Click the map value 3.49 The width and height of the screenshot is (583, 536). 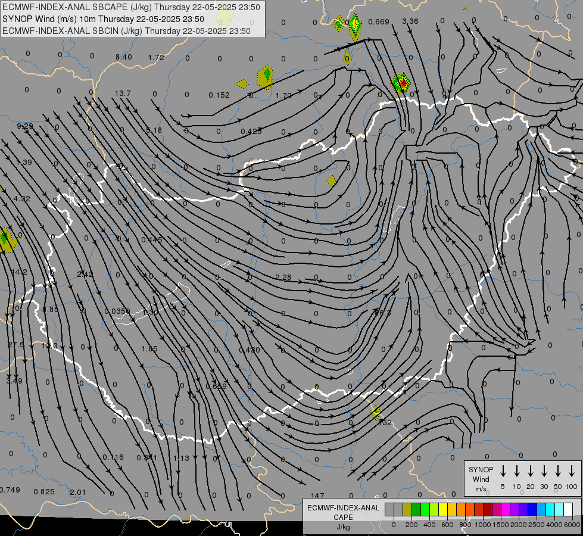(14, 381)
